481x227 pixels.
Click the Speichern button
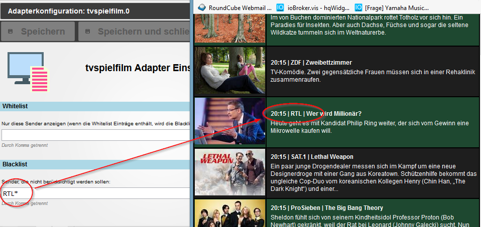pos(38,31)
